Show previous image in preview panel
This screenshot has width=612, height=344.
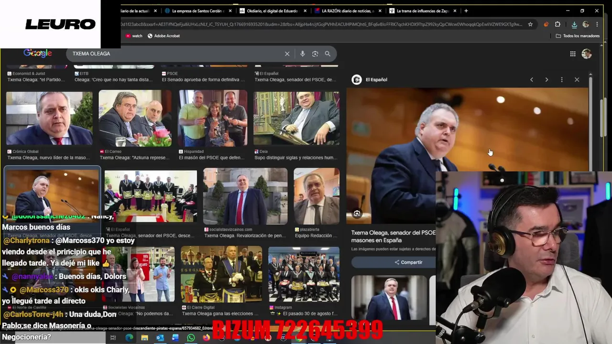[532, 80]
